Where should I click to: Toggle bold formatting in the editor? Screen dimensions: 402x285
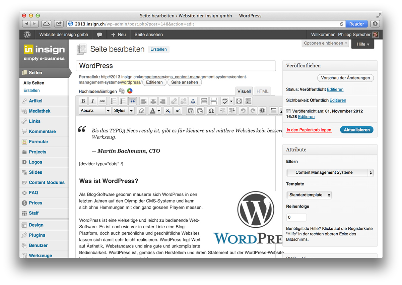pos(83,101)
